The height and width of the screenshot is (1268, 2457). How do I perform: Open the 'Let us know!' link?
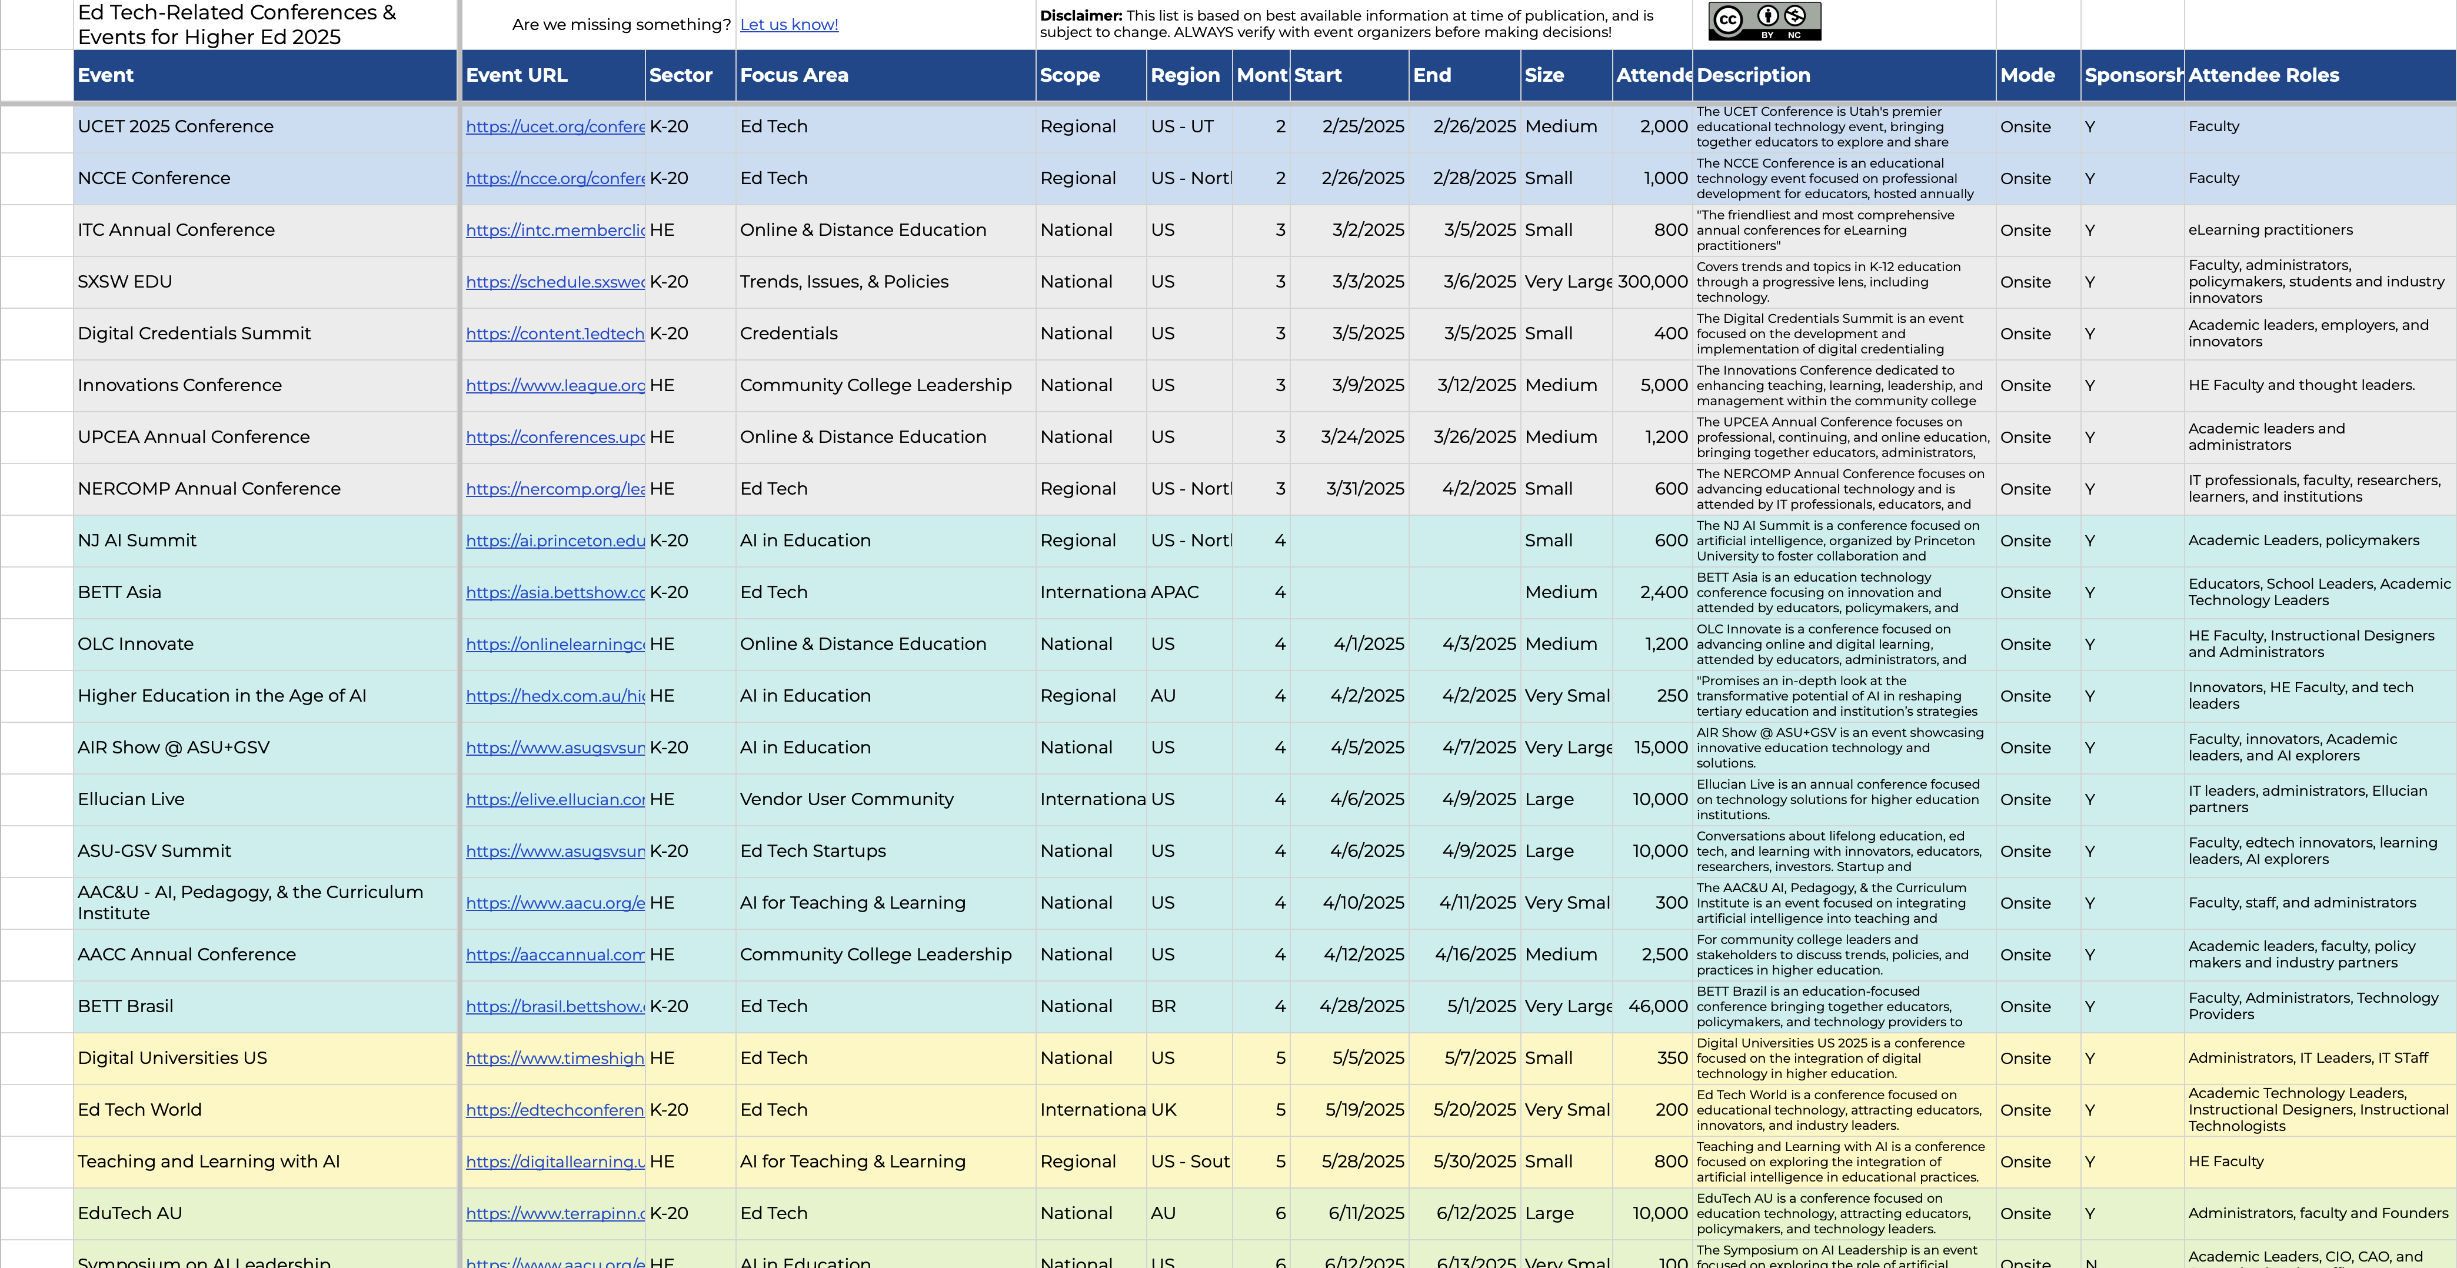click(789, 25)
